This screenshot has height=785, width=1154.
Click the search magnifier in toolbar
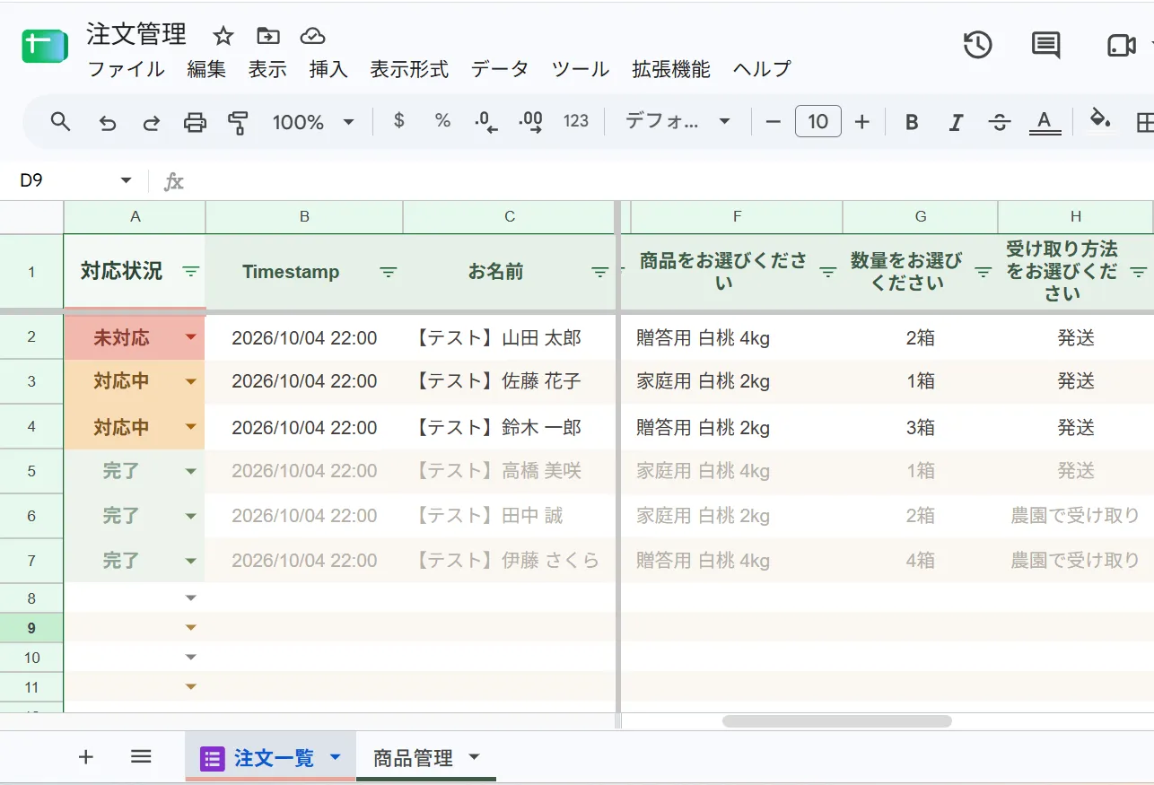click(x=60, y=122)
